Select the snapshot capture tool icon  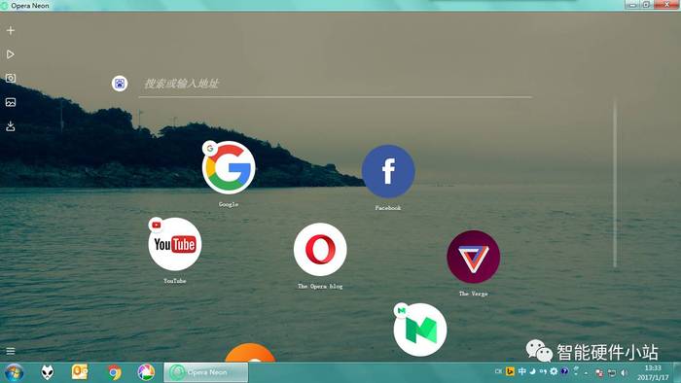(11, 78)
